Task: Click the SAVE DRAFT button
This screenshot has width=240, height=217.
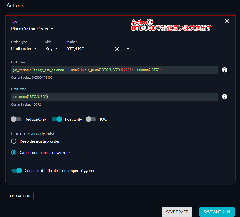Action: click(x=177, y=212)
